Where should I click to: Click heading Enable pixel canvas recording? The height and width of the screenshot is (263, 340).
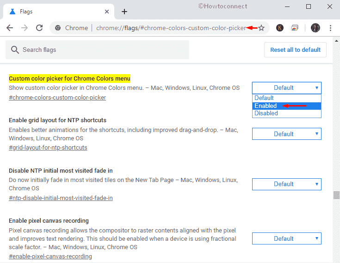tap(49, 221)
